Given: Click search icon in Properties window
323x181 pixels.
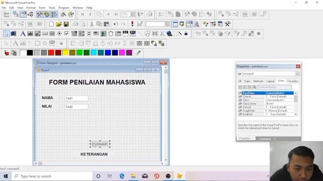Looking at the screenshot, I should pos(254,87).
